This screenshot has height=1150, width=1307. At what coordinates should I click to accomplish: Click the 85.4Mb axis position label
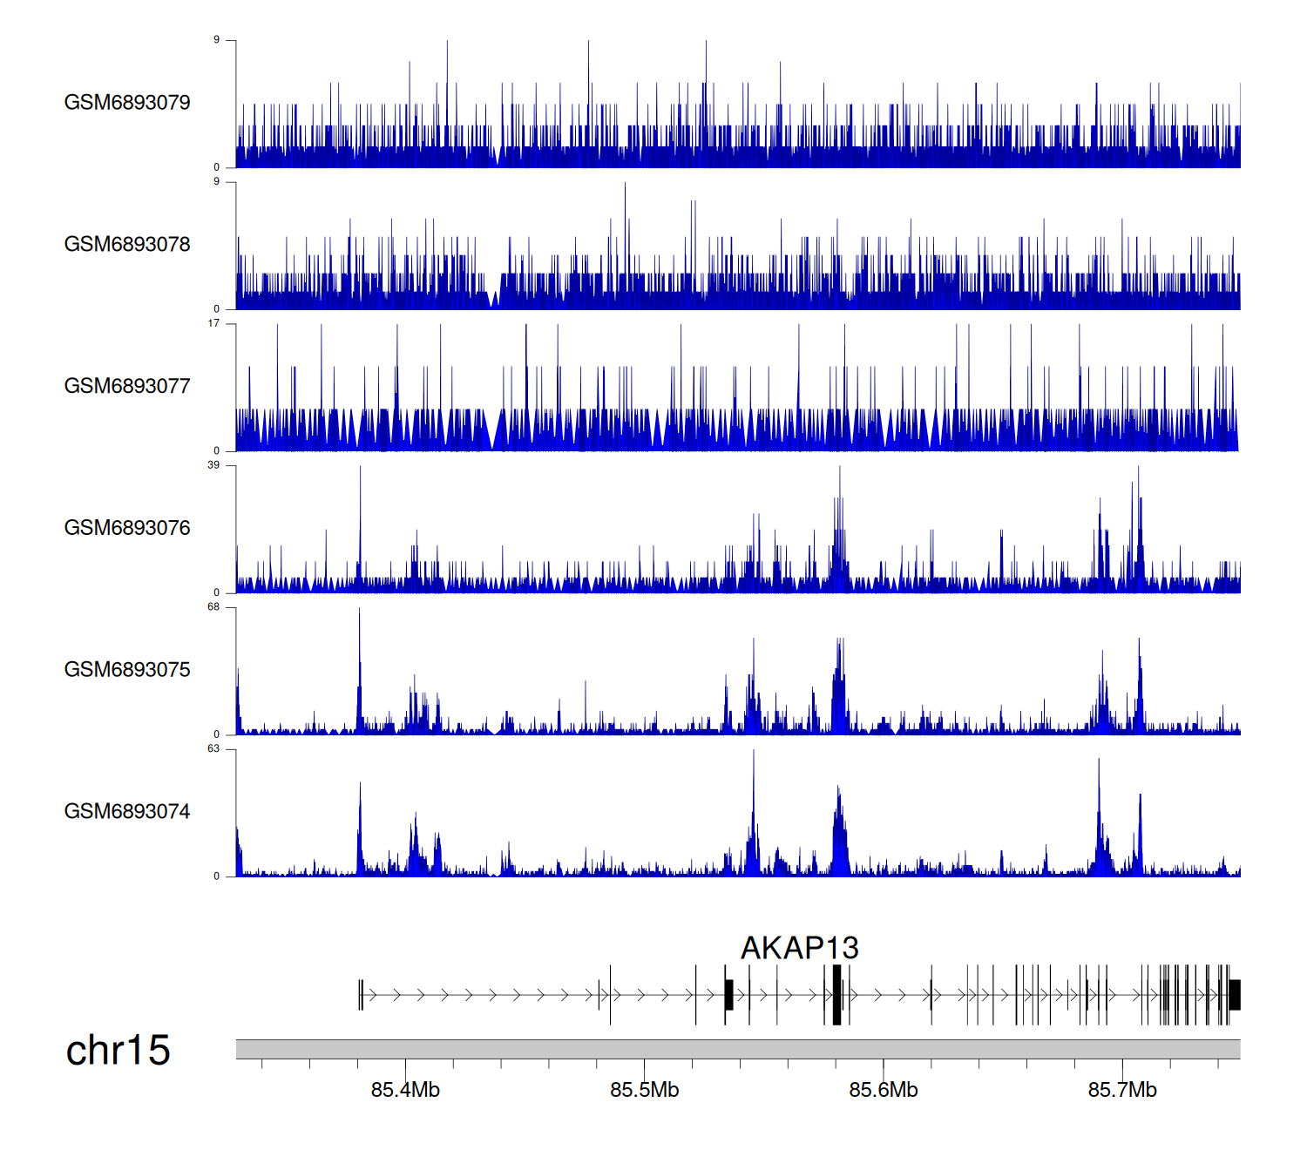tap(405, 1090)
